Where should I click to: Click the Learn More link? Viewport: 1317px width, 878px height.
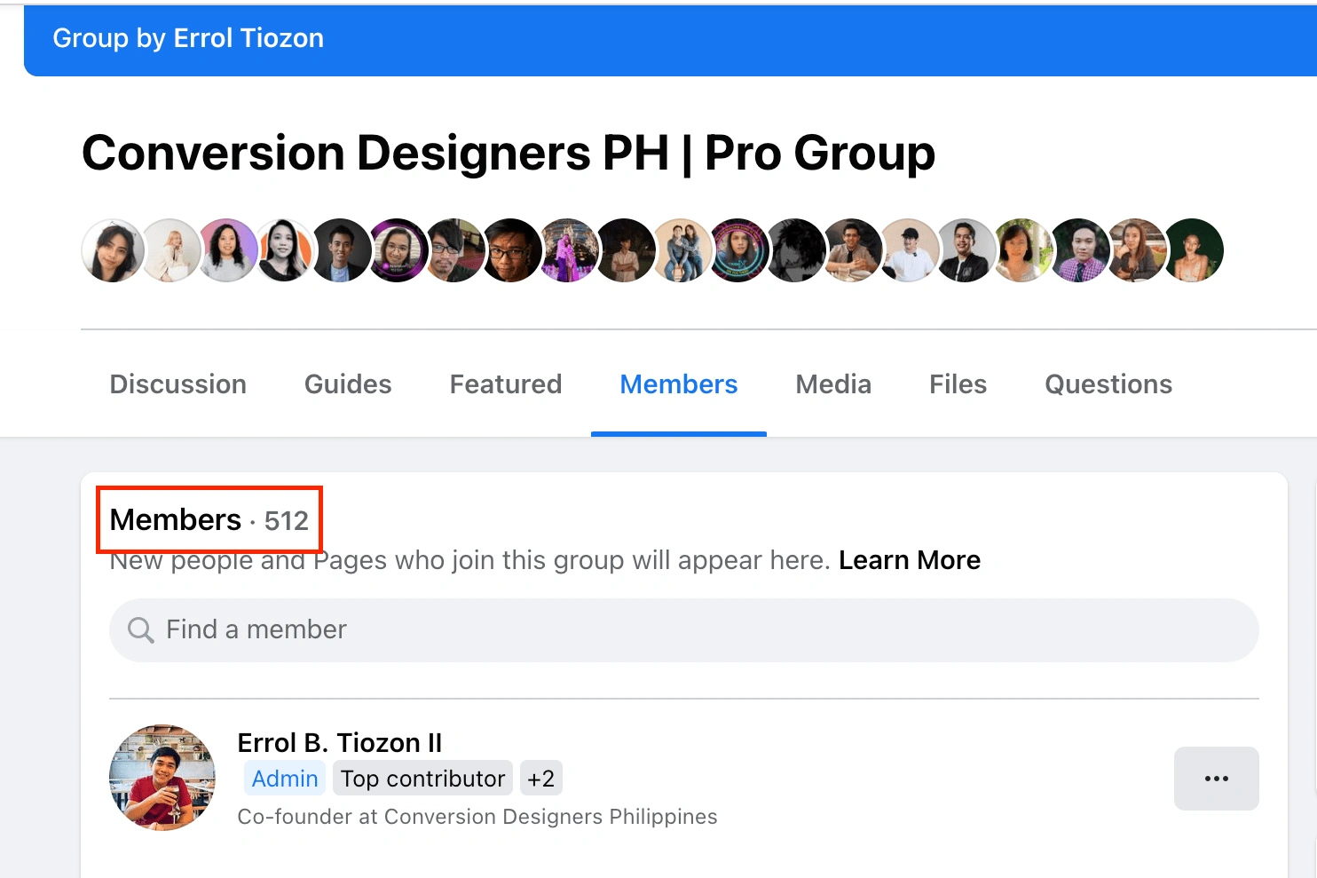tap(909, 560)
